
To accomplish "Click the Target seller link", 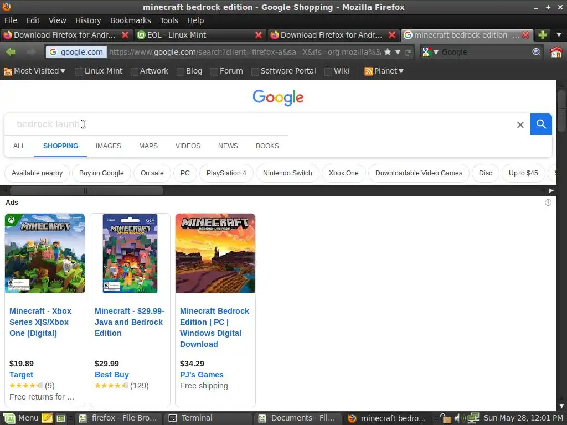I will coord(22,375).
